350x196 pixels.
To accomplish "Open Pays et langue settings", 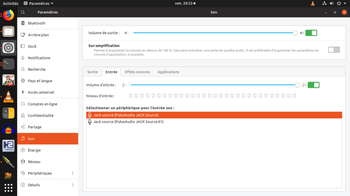I will coord(48,81).
